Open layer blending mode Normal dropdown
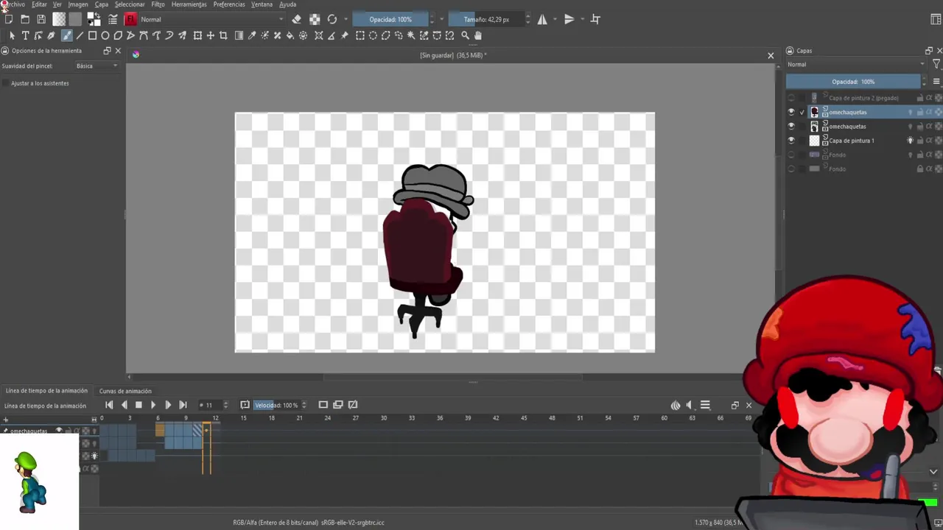Viewport: 943px width, 530px height. click(855, 64)
